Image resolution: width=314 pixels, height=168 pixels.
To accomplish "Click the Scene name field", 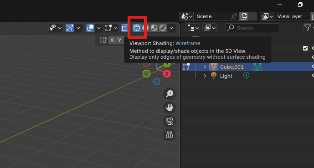I will pyautogui.click(x=211, y=16).
